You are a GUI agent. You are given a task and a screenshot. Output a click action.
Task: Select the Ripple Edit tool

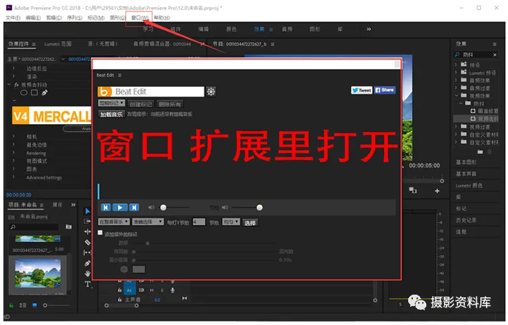pyautogui.click(x=88, y=232)
